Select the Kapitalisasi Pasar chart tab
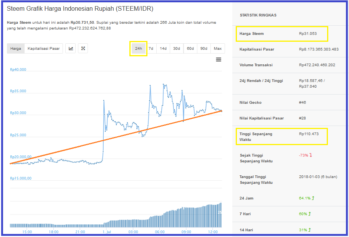 [44, 48]
